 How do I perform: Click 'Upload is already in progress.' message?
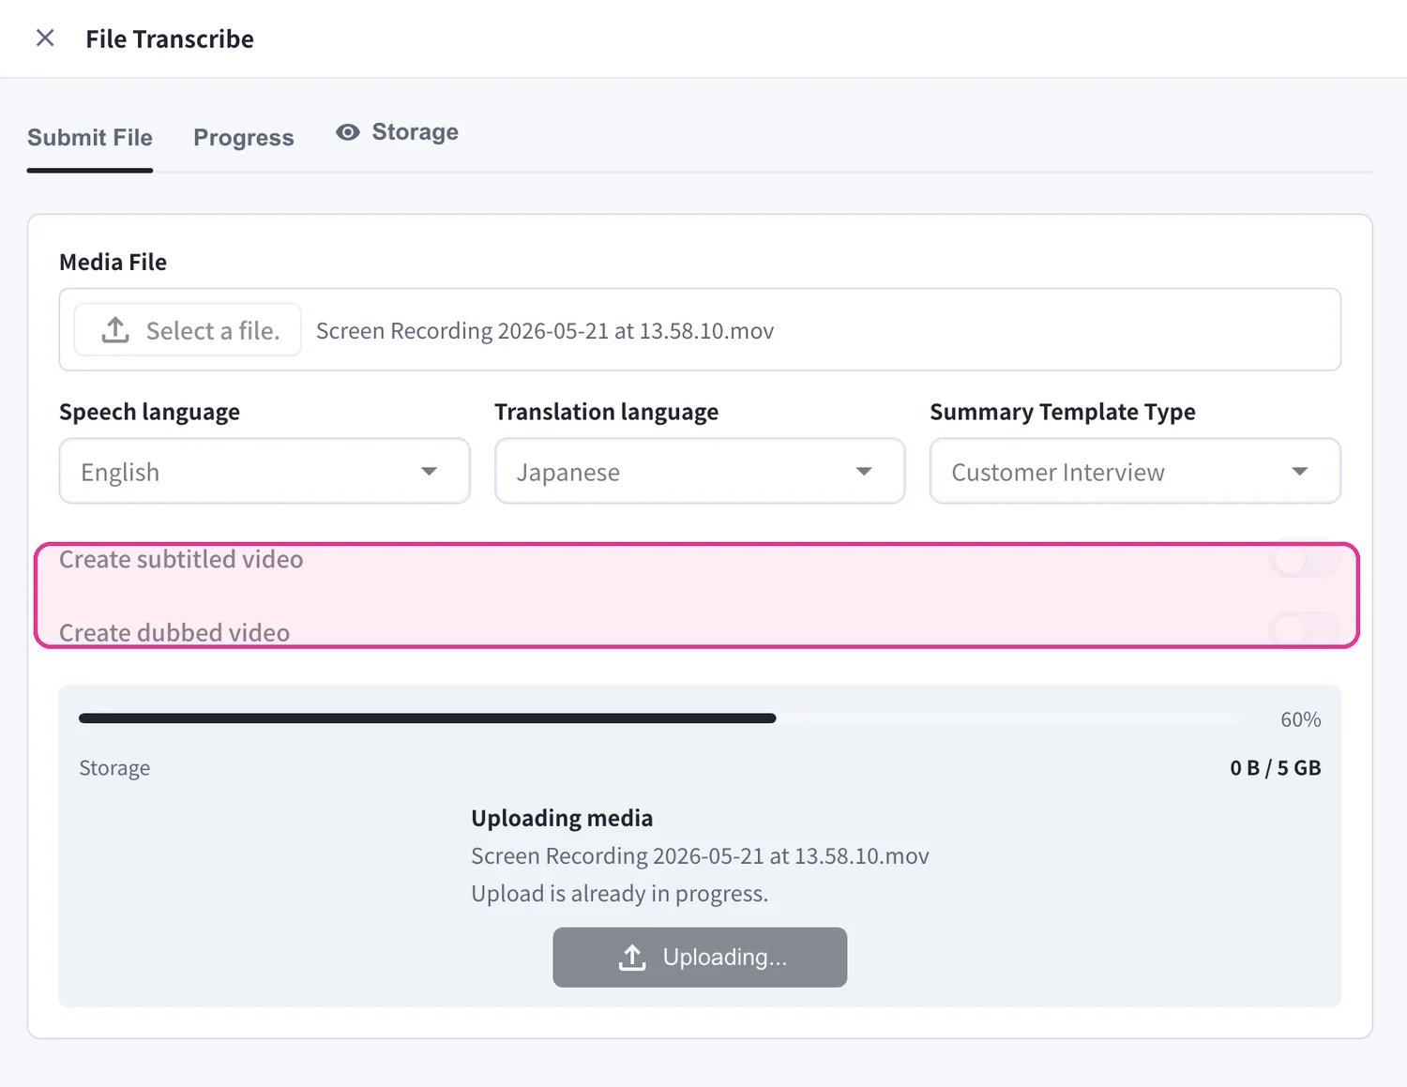pyautogui.click(x=620, y=894)
